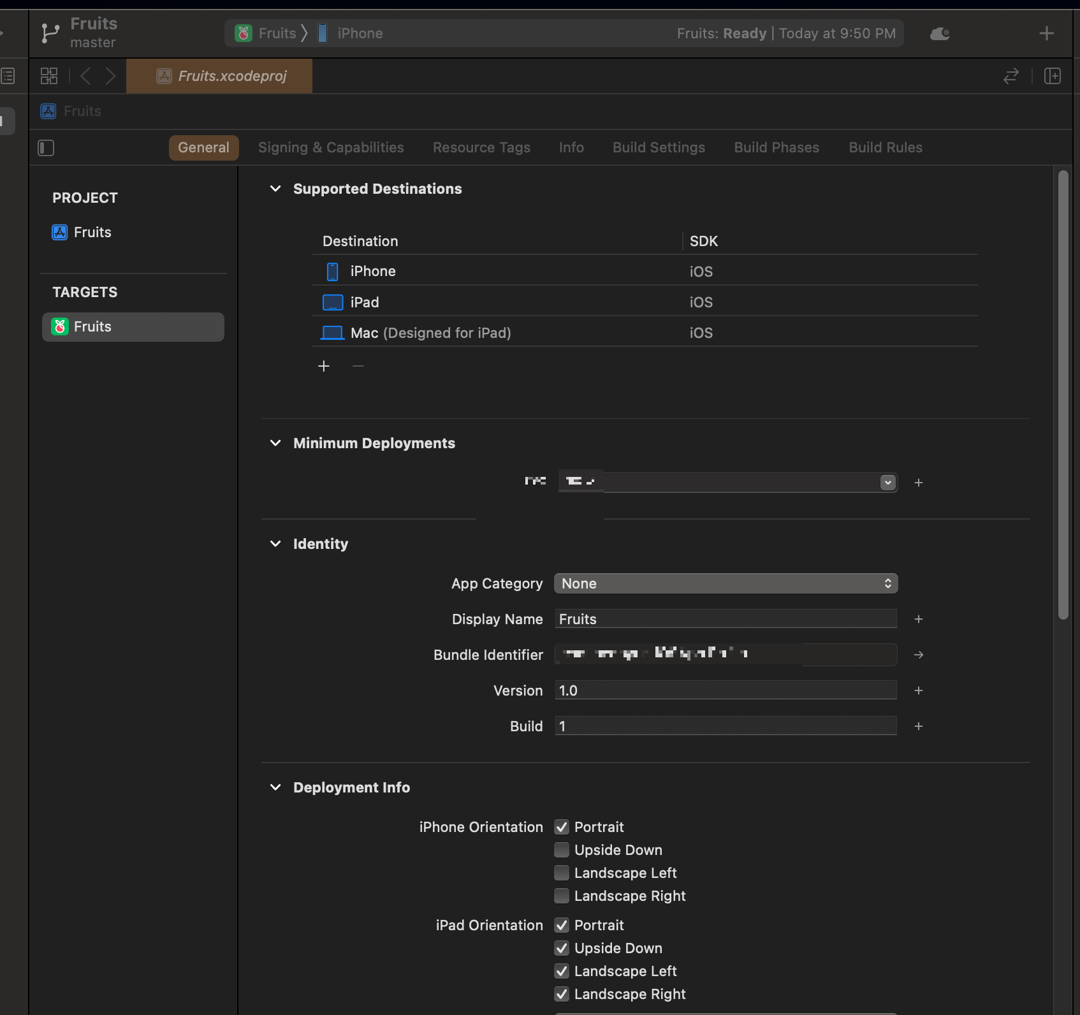The image size is (1080, 1015).
Task: Open the Build Rules tab
Action: [x=886, y=147]
